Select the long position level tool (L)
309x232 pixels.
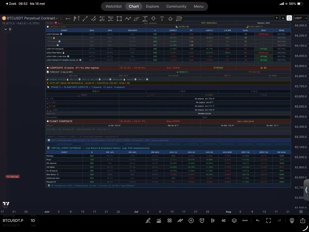tap(102, 19)
